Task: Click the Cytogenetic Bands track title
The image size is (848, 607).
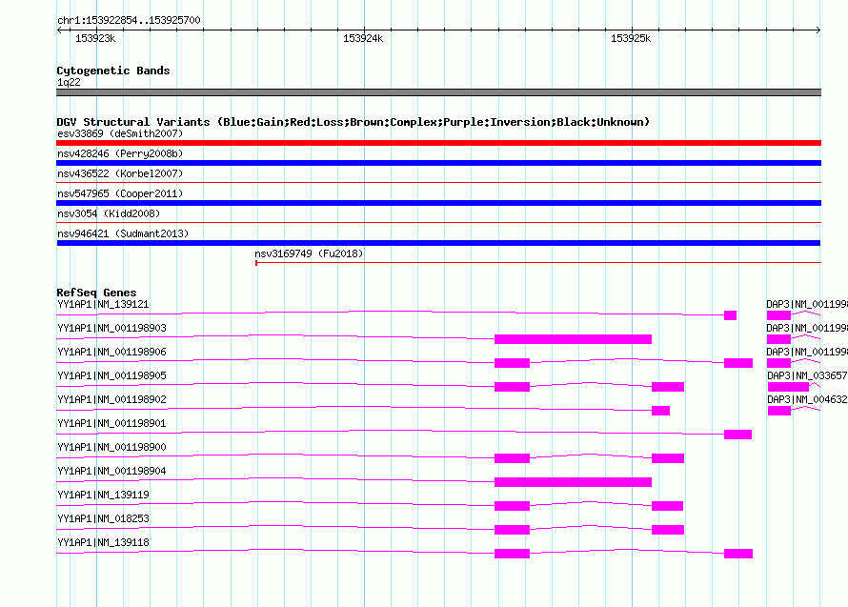Action: tap(113, 71)
